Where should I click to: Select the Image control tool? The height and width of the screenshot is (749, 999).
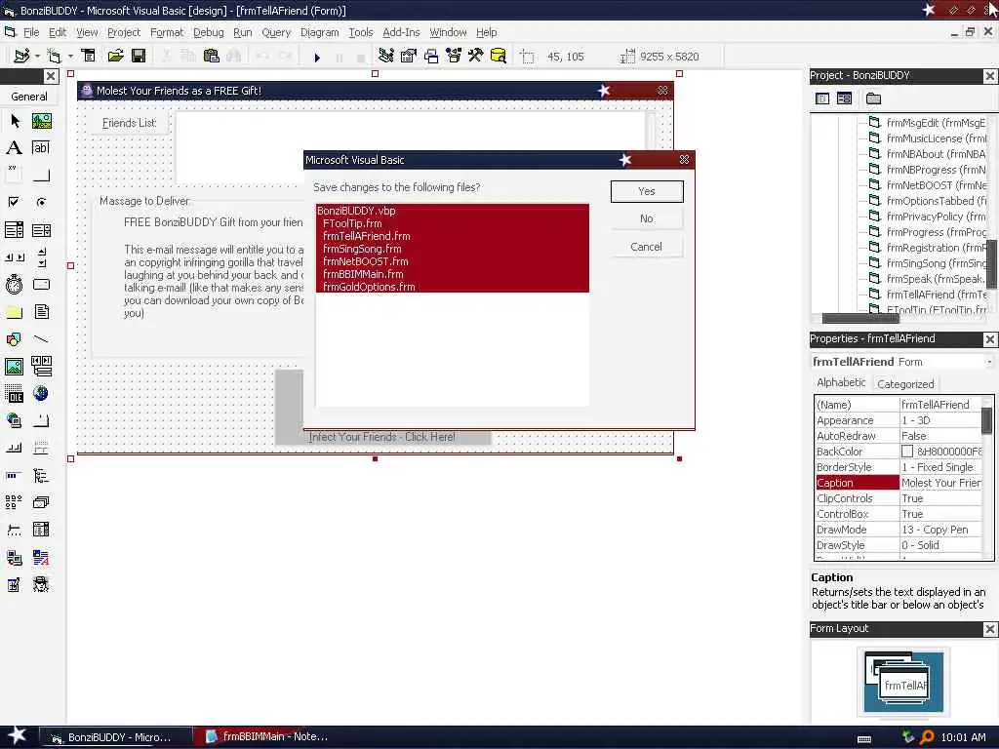14,367
